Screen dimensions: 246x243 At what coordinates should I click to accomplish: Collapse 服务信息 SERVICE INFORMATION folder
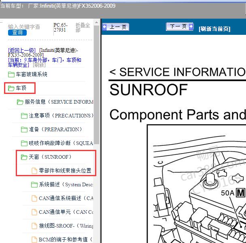click(59, 102)
